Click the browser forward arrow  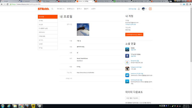5,4
